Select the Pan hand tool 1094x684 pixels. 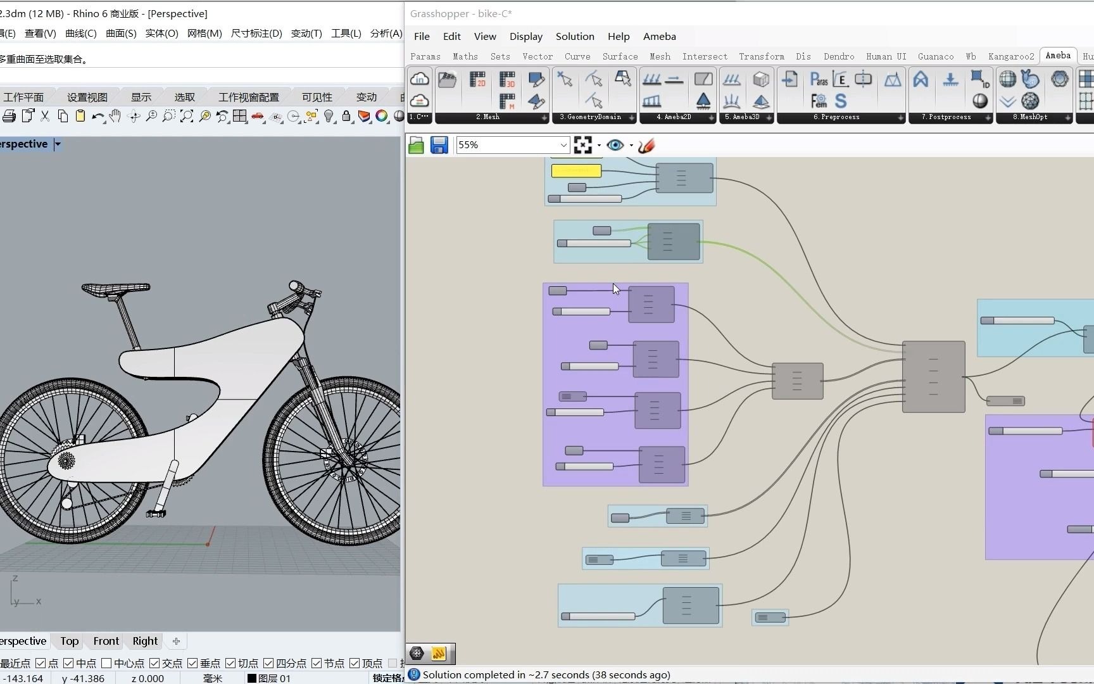coord(115,116)
